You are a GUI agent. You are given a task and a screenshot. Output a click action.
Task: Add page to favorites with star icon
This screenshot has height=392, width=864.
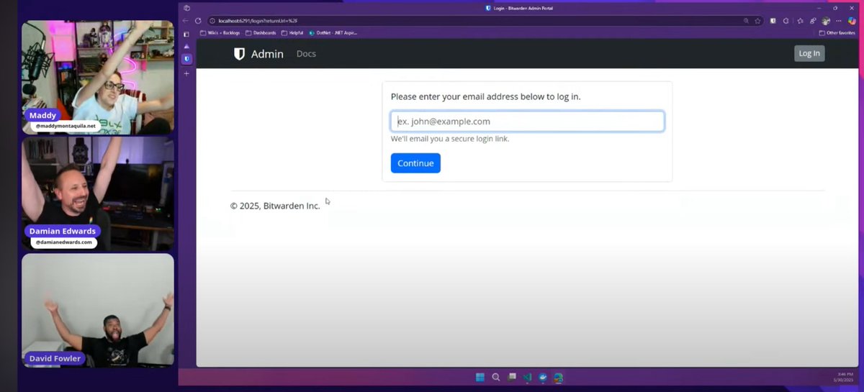pyautogui.click(x=757, y=21)
